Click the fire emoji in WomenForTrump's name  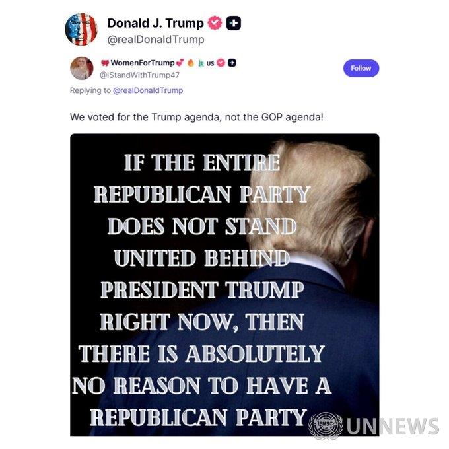pos(191,63)
